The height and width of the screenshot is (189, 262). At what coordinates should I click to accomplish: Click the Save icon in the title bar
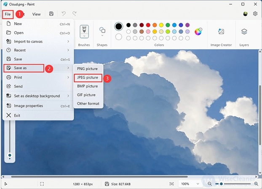point(51,14)
